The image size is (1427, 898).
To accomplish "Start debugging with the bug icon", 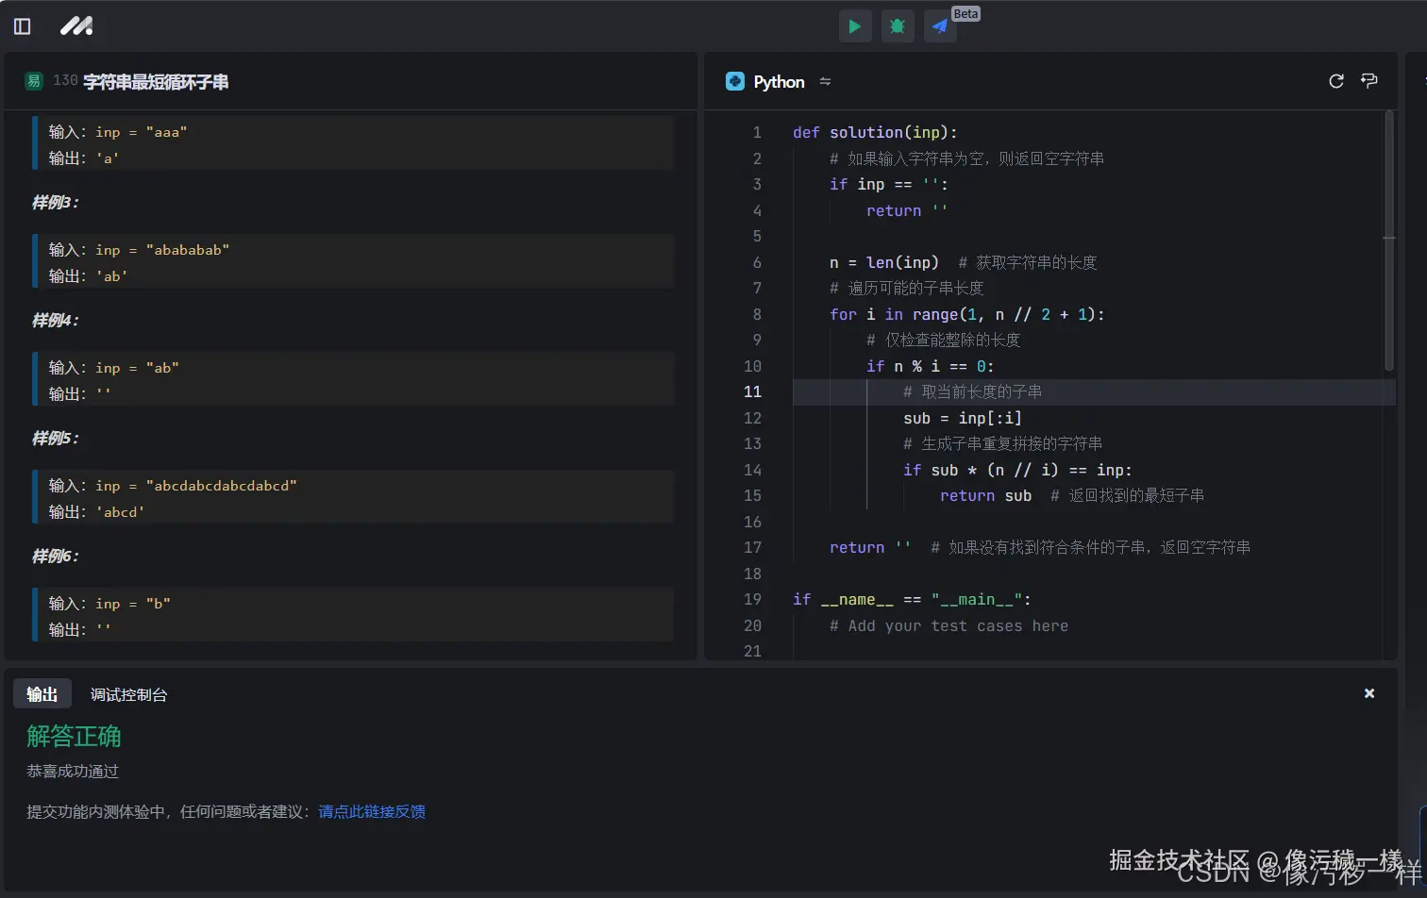I will point(897,26).
